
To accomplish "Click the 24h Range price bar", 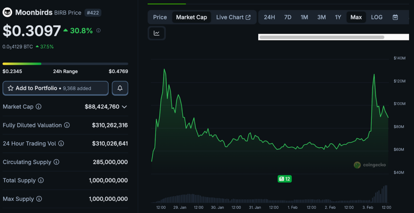I will [x=65, y=64].
